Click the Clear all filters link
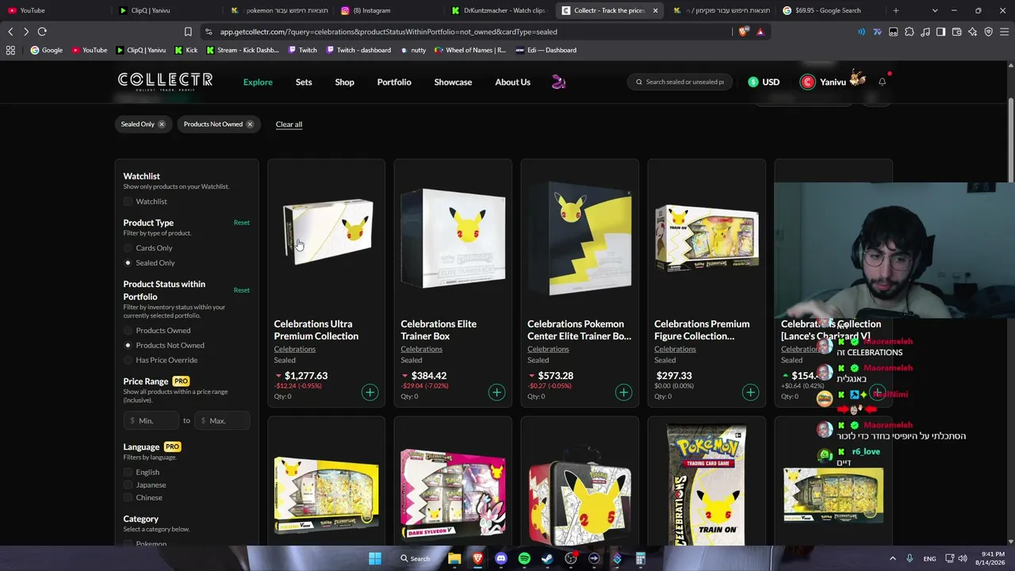The image size is (1015, 571). (x=289, y=125)
